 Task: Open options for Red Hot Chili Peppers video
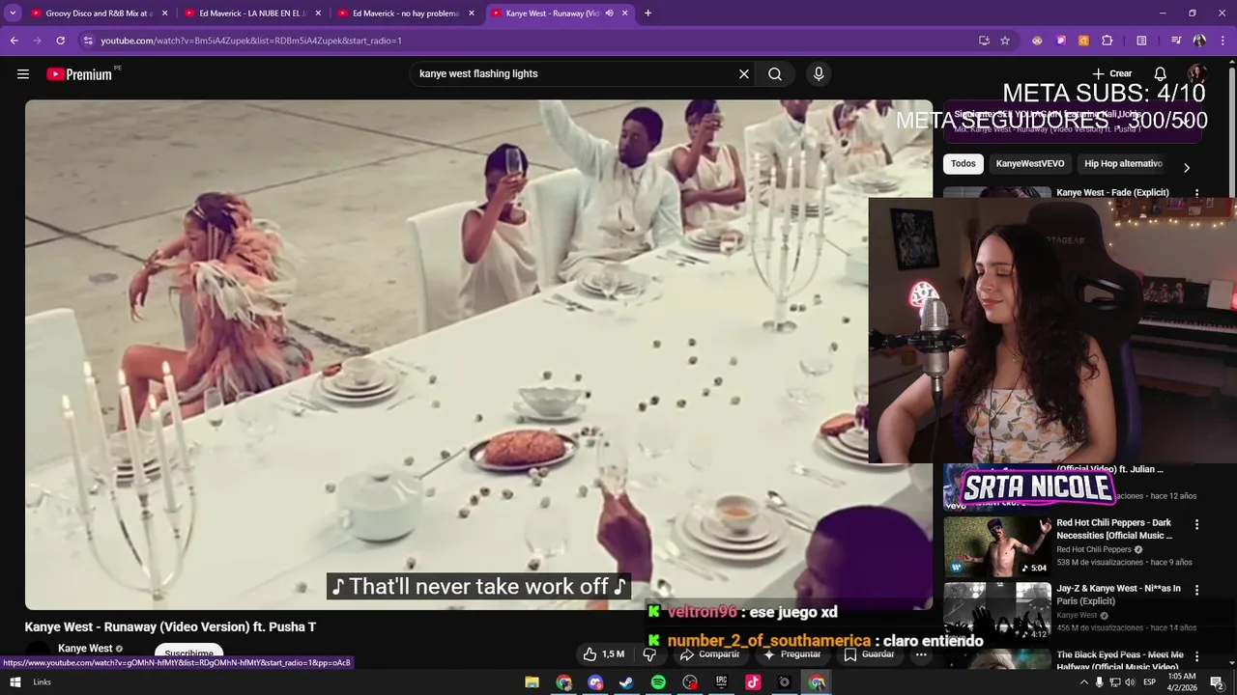1197,524
